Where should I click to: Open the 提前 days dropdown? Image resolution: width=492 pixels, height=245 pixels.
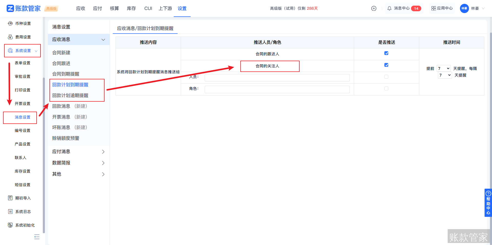tap(444, 68)
